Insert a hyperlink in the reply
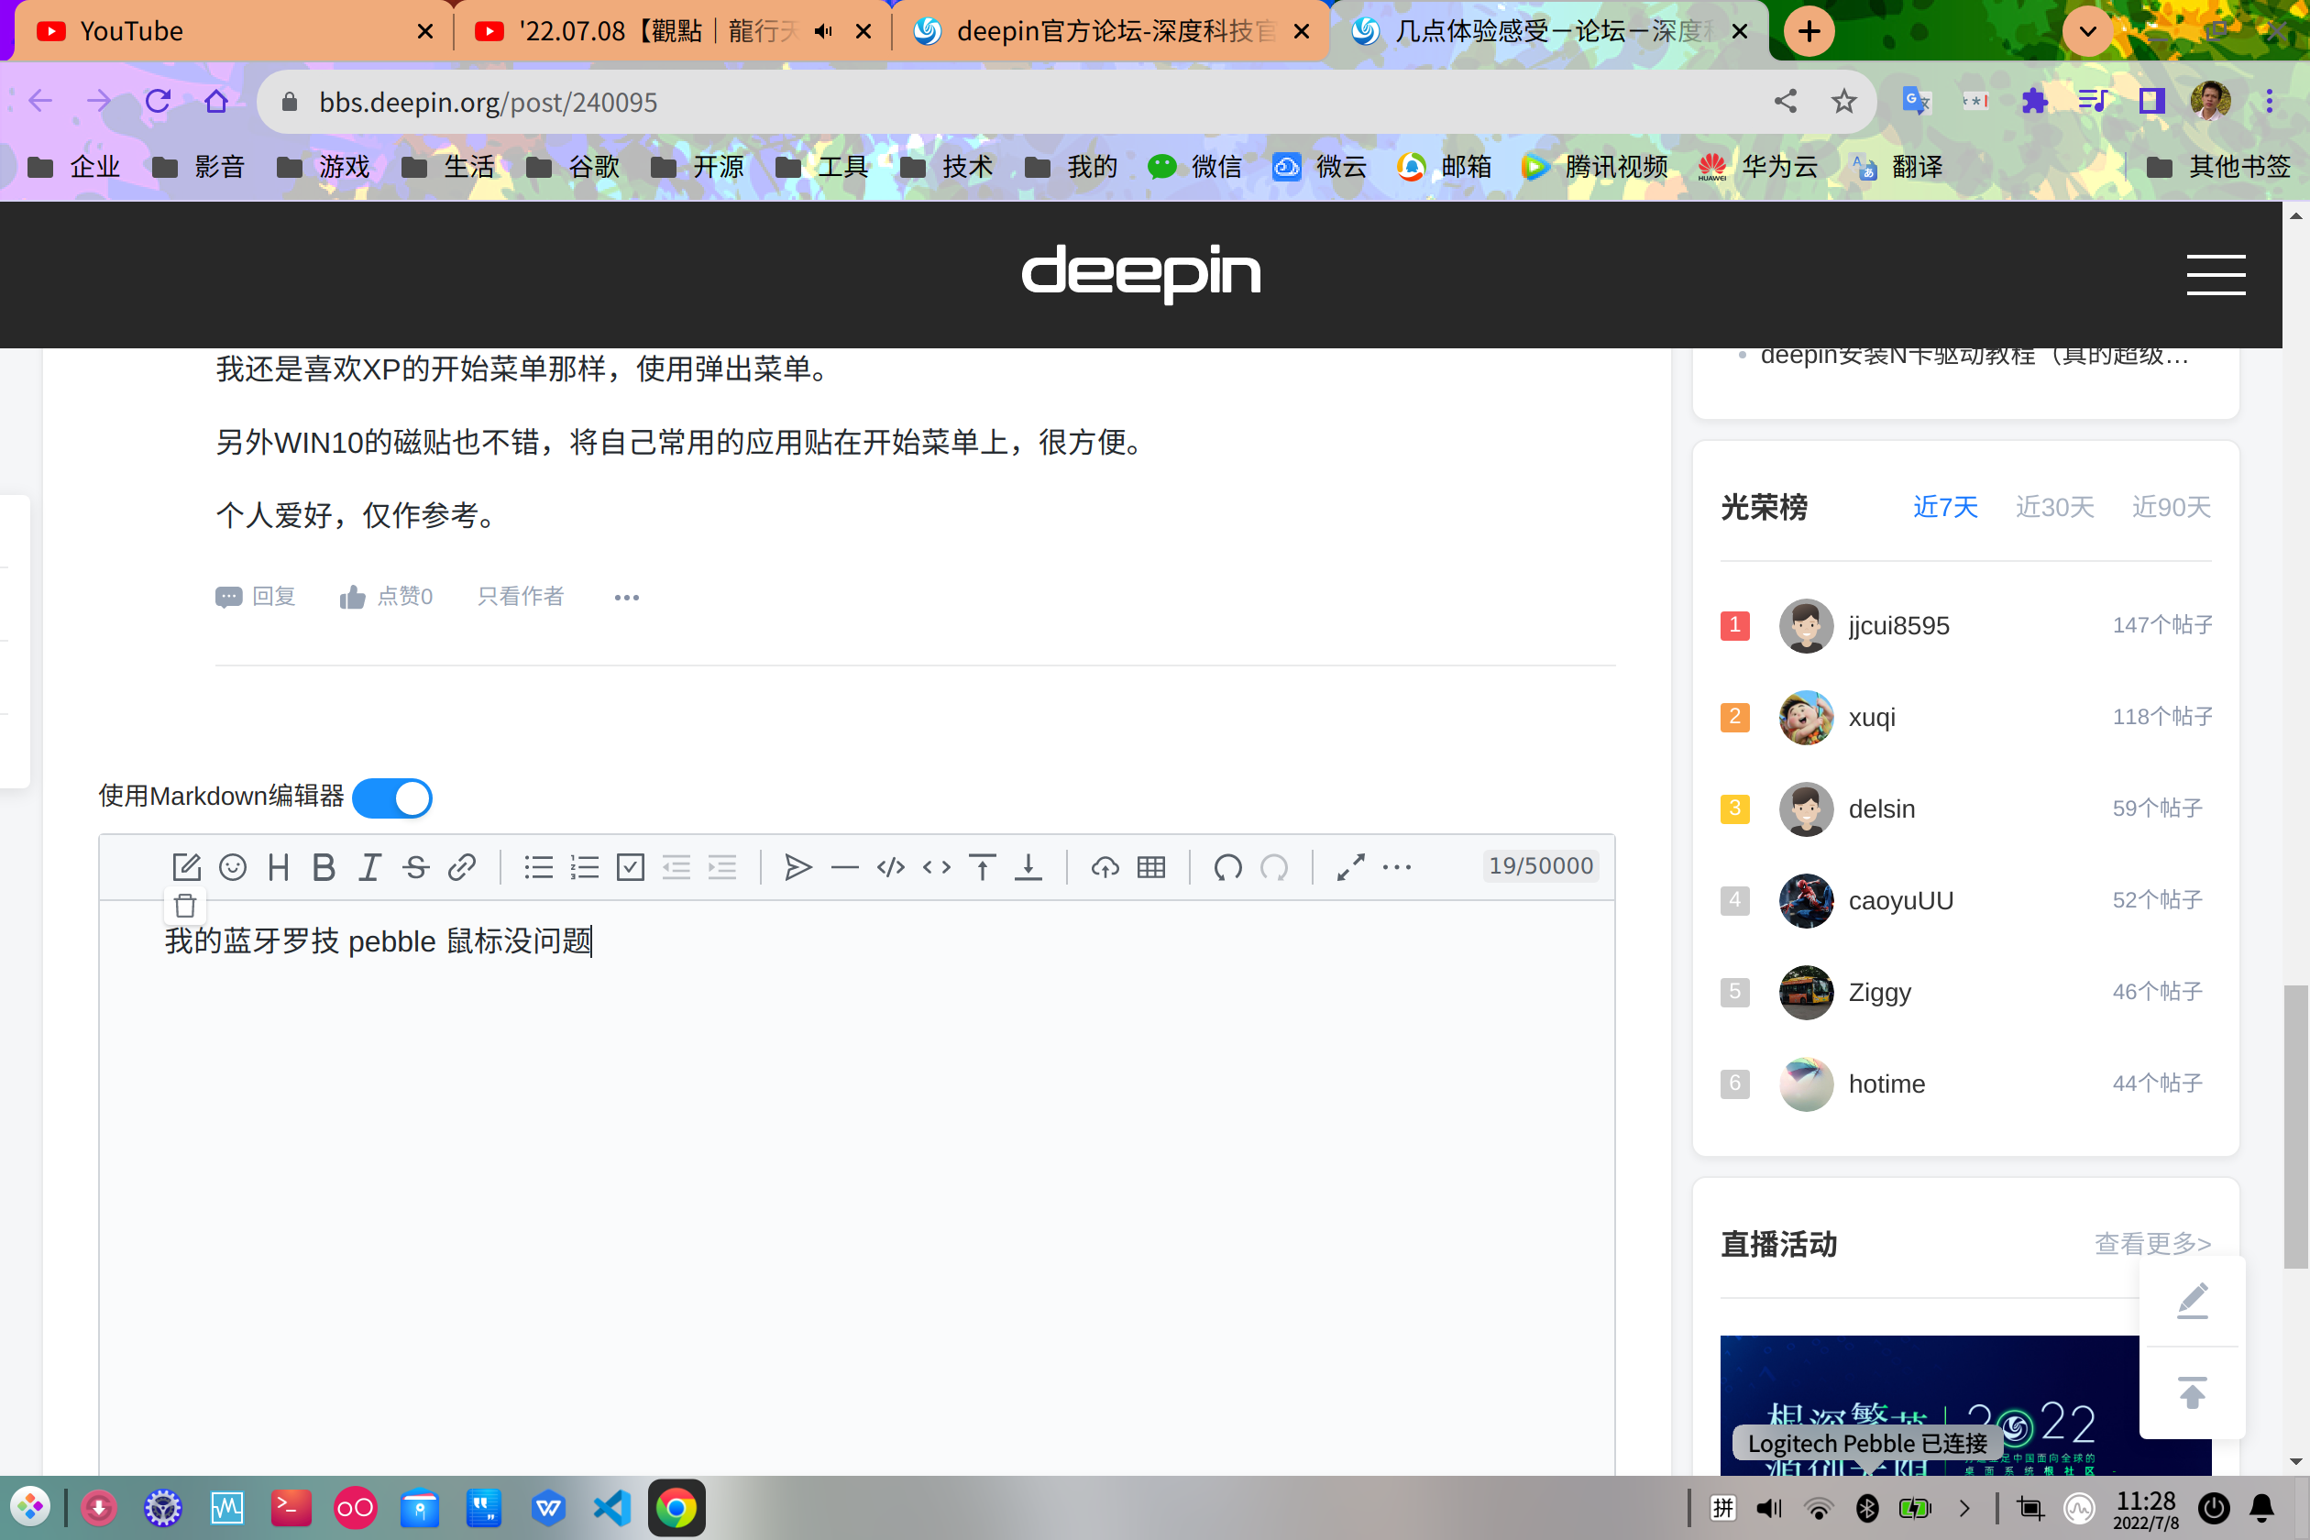Image resolution: width=2310 pixels, height=1540 pixels. 462,867
